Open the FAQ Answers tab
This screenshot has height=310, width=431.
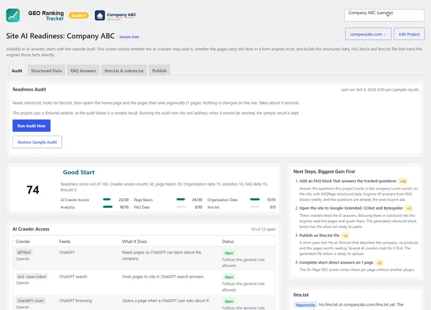coord(83,71)
